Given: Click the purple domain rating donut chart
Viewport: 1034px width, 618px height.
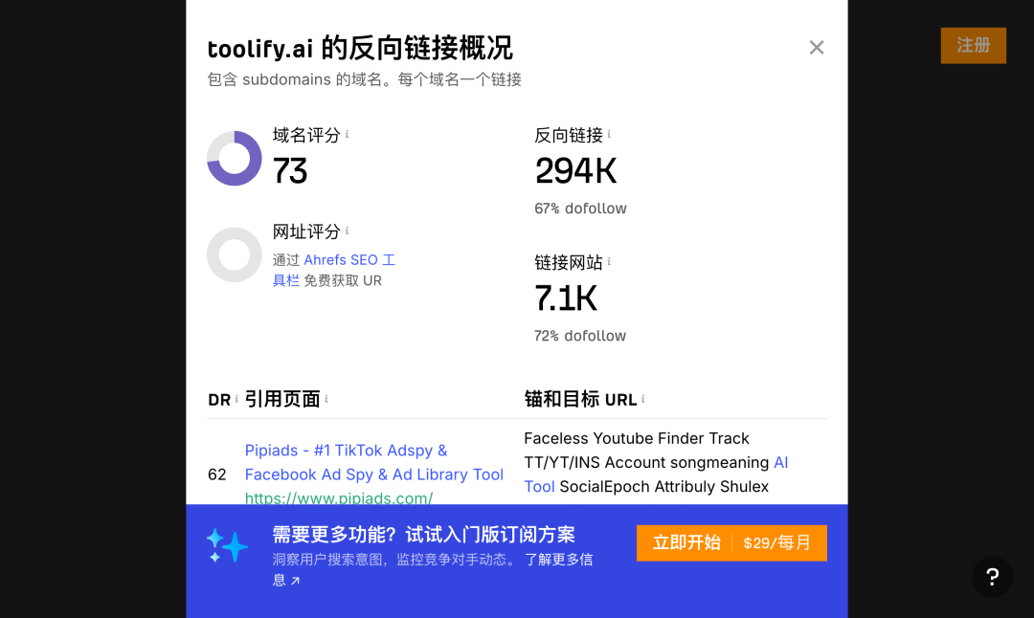Looking at the screenshot, I should tap(235, 159).
